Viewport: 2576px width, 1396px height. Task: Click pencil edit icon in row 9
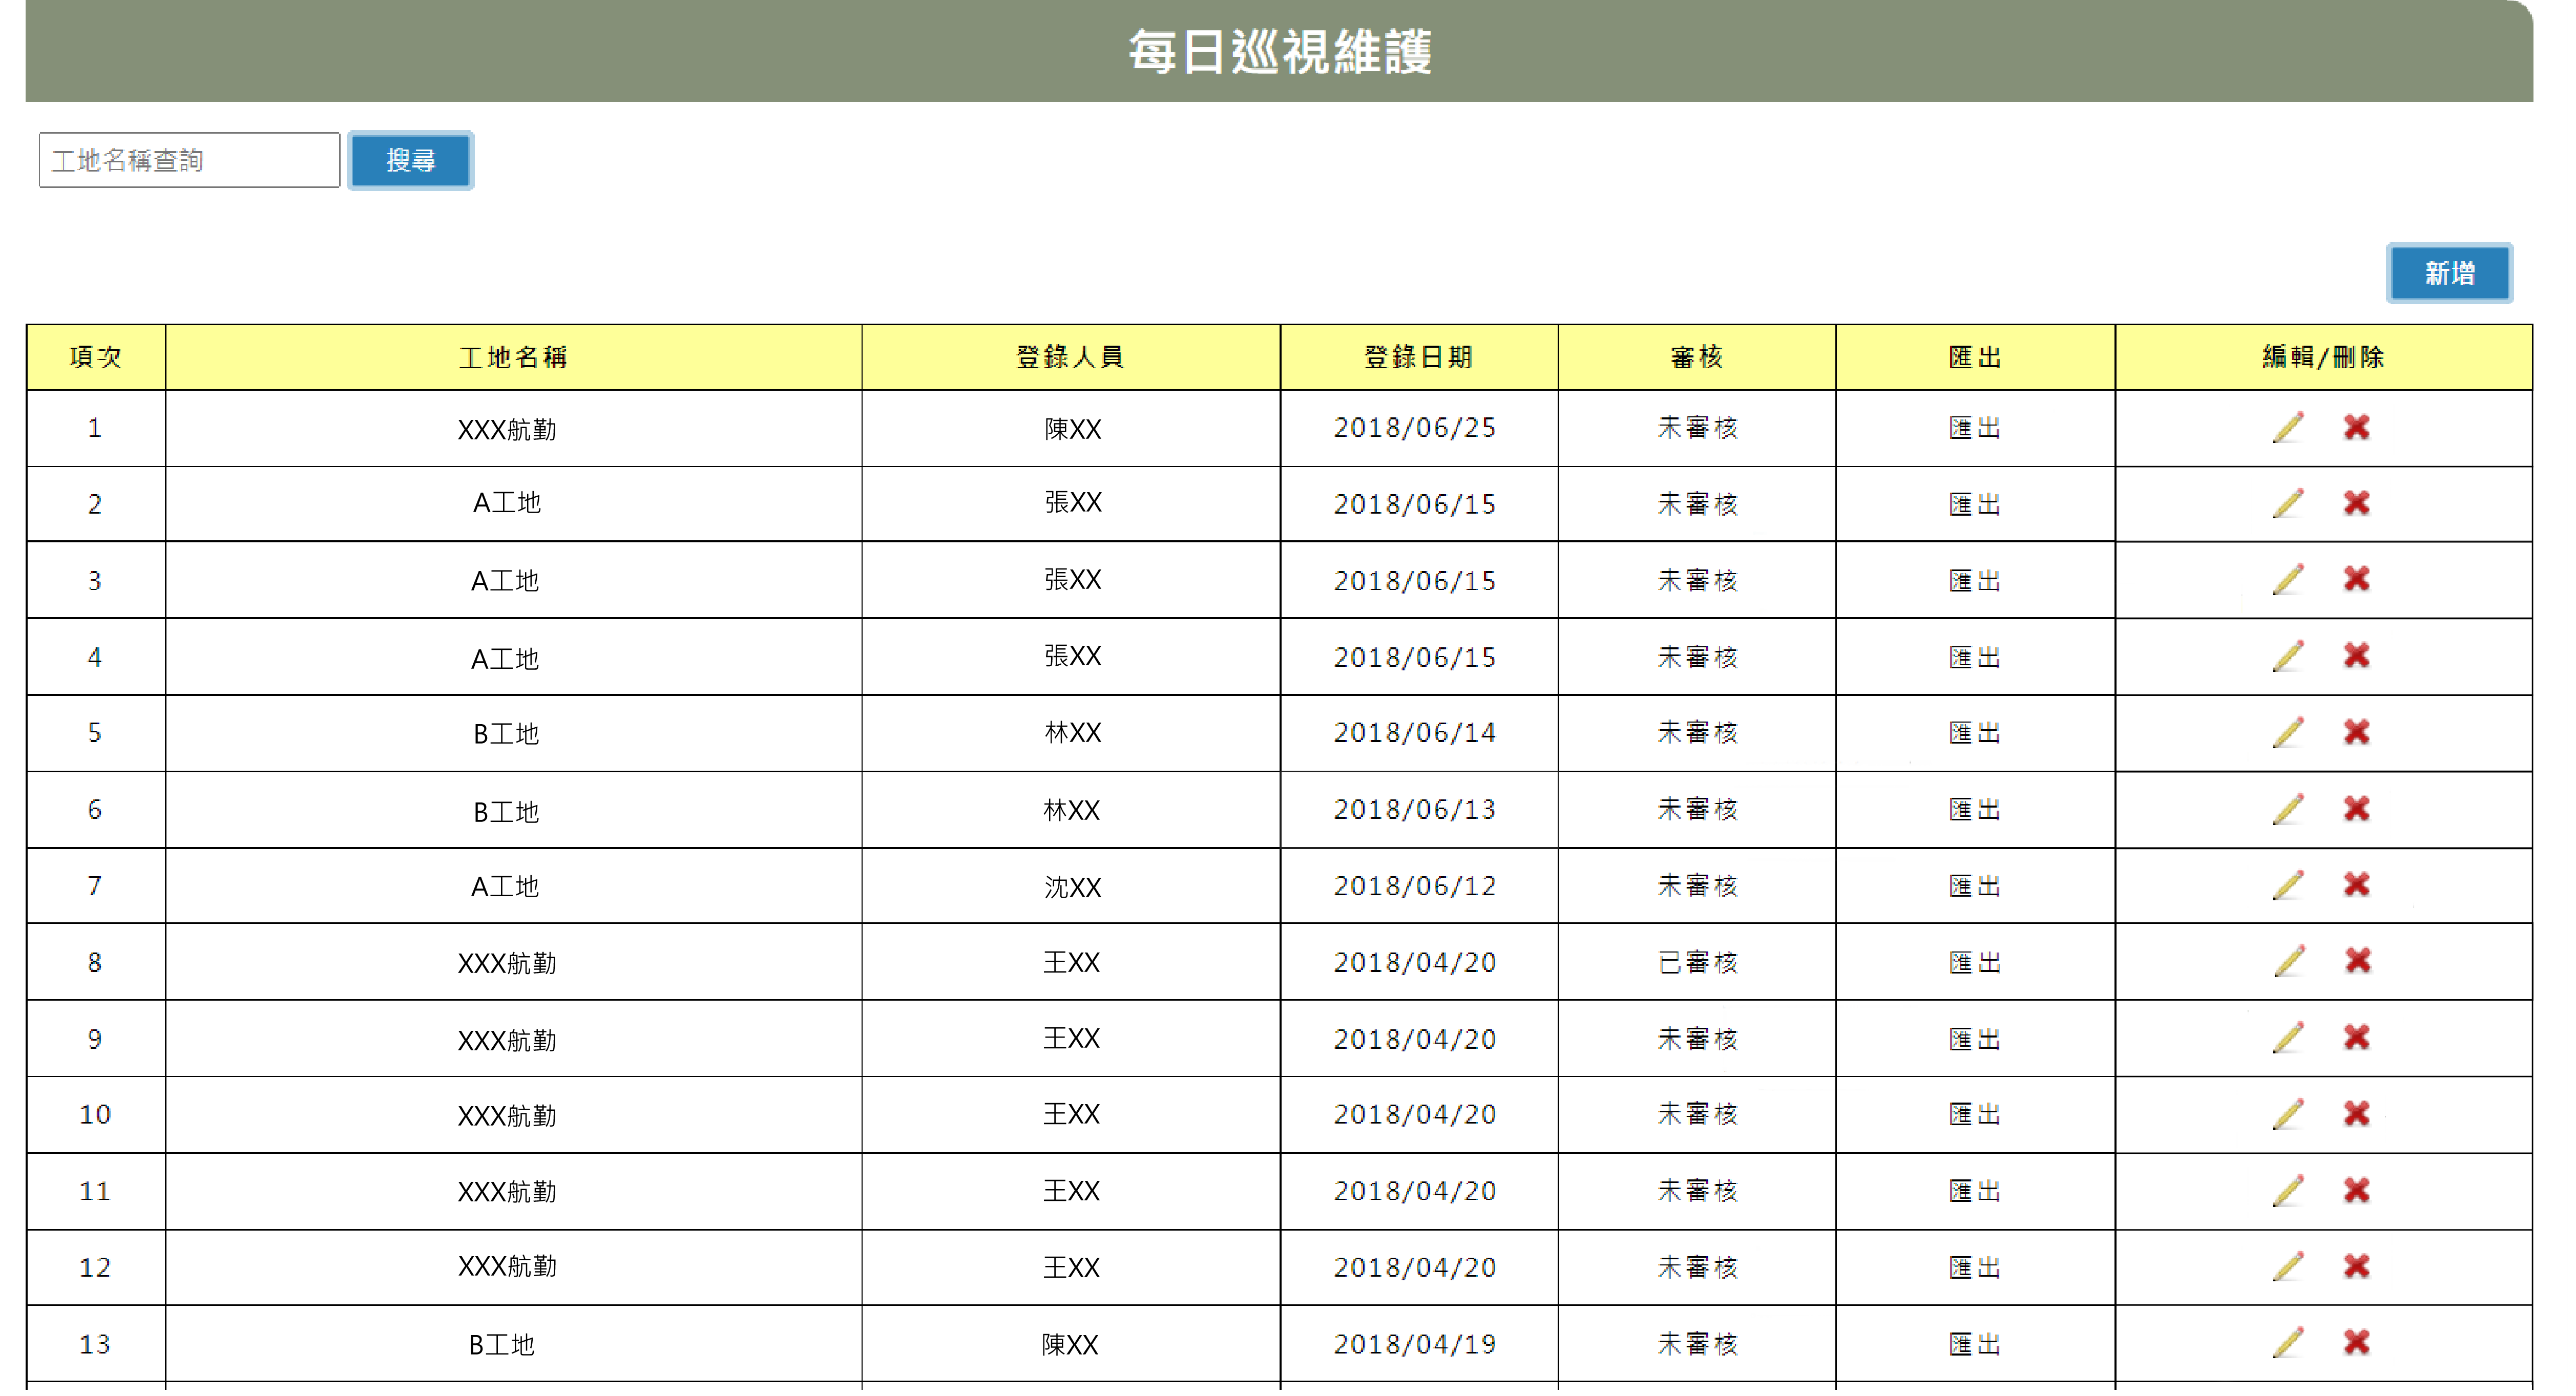2287,1039
